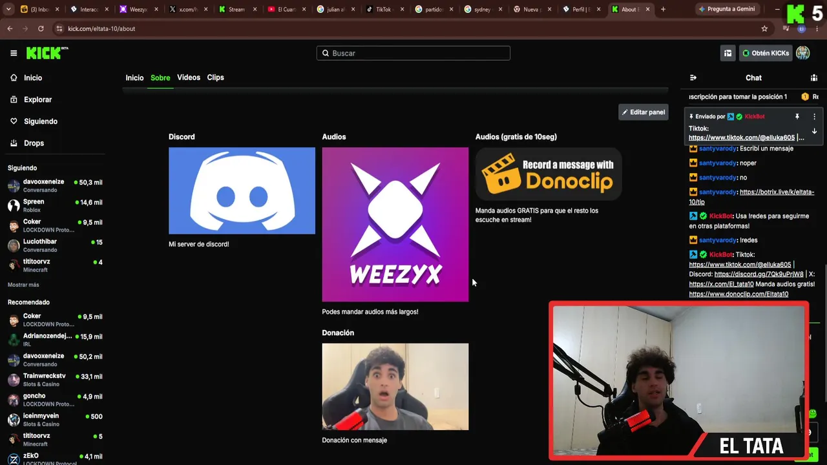Open zEkO channel in Recomendado

[x=55, y=459]
